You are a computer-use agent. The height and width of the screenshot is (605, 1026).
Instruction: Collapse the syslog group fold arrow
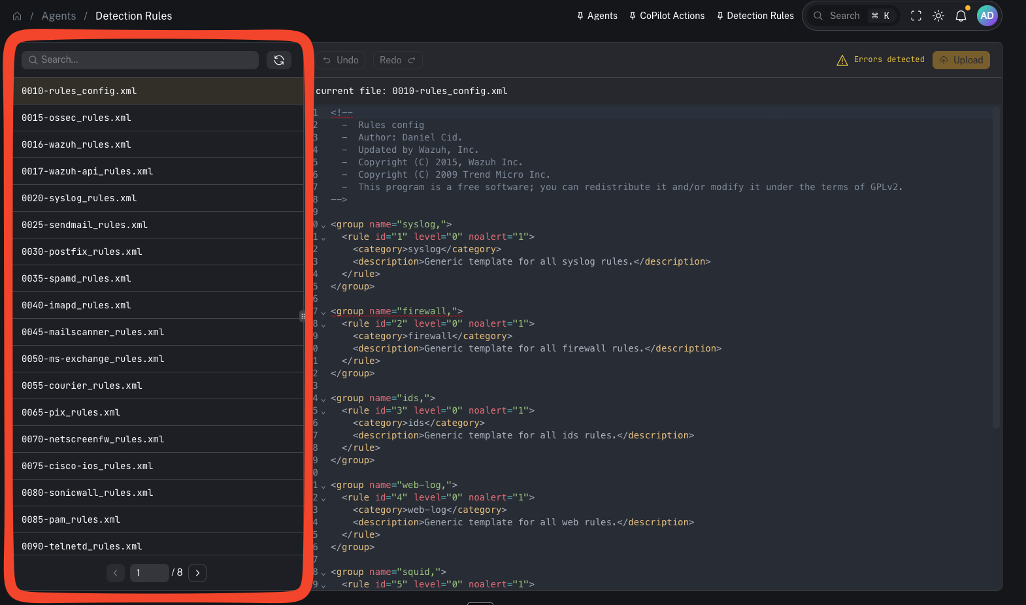click(323, 225)
